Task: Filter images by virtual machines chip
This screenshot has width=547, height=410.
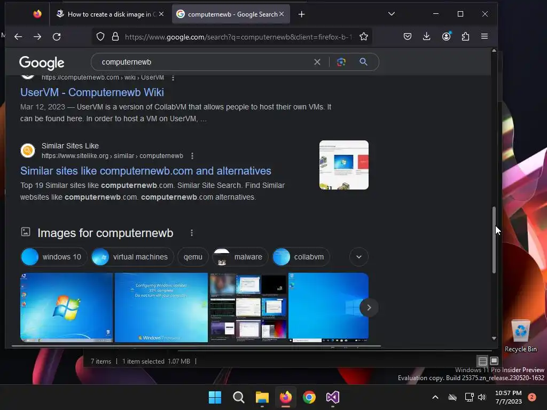Action: pos(132,257)
